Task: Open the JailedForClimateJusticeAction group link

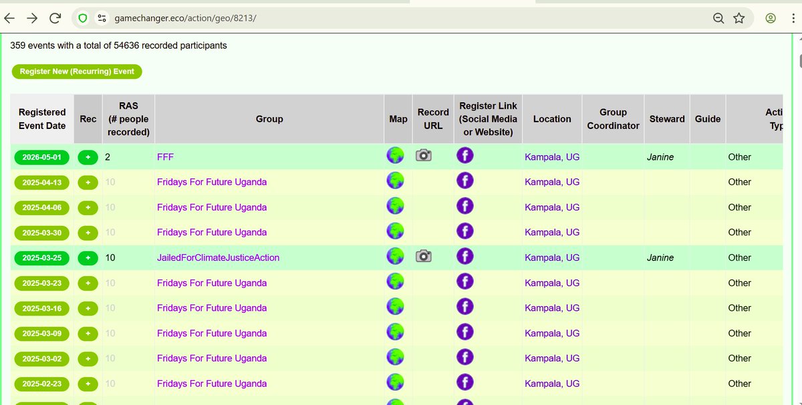Action: point(219,257)
